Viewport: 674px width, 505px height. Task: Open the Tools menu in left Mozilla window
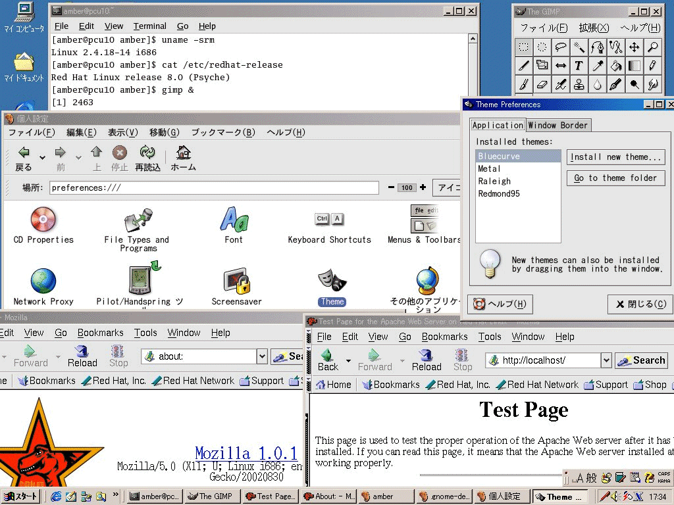(145, 333)
